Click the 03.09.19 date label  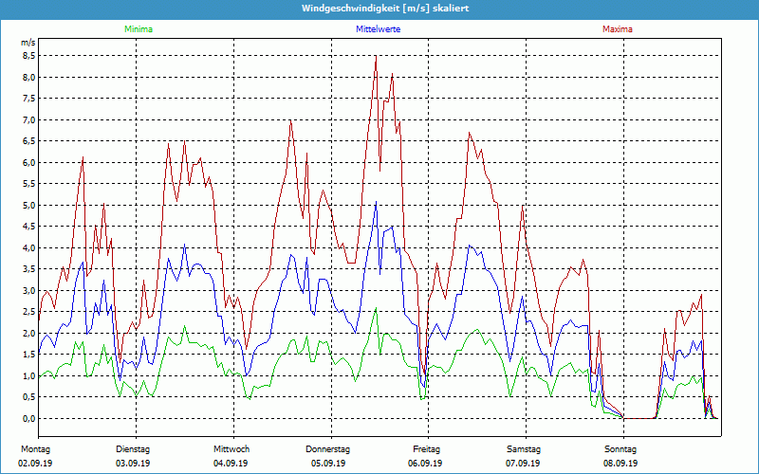[x=133, y=464]
